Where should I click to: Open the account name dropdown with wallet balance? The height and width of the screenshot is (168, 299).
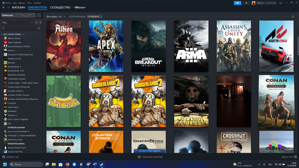(x=266, y=3)
